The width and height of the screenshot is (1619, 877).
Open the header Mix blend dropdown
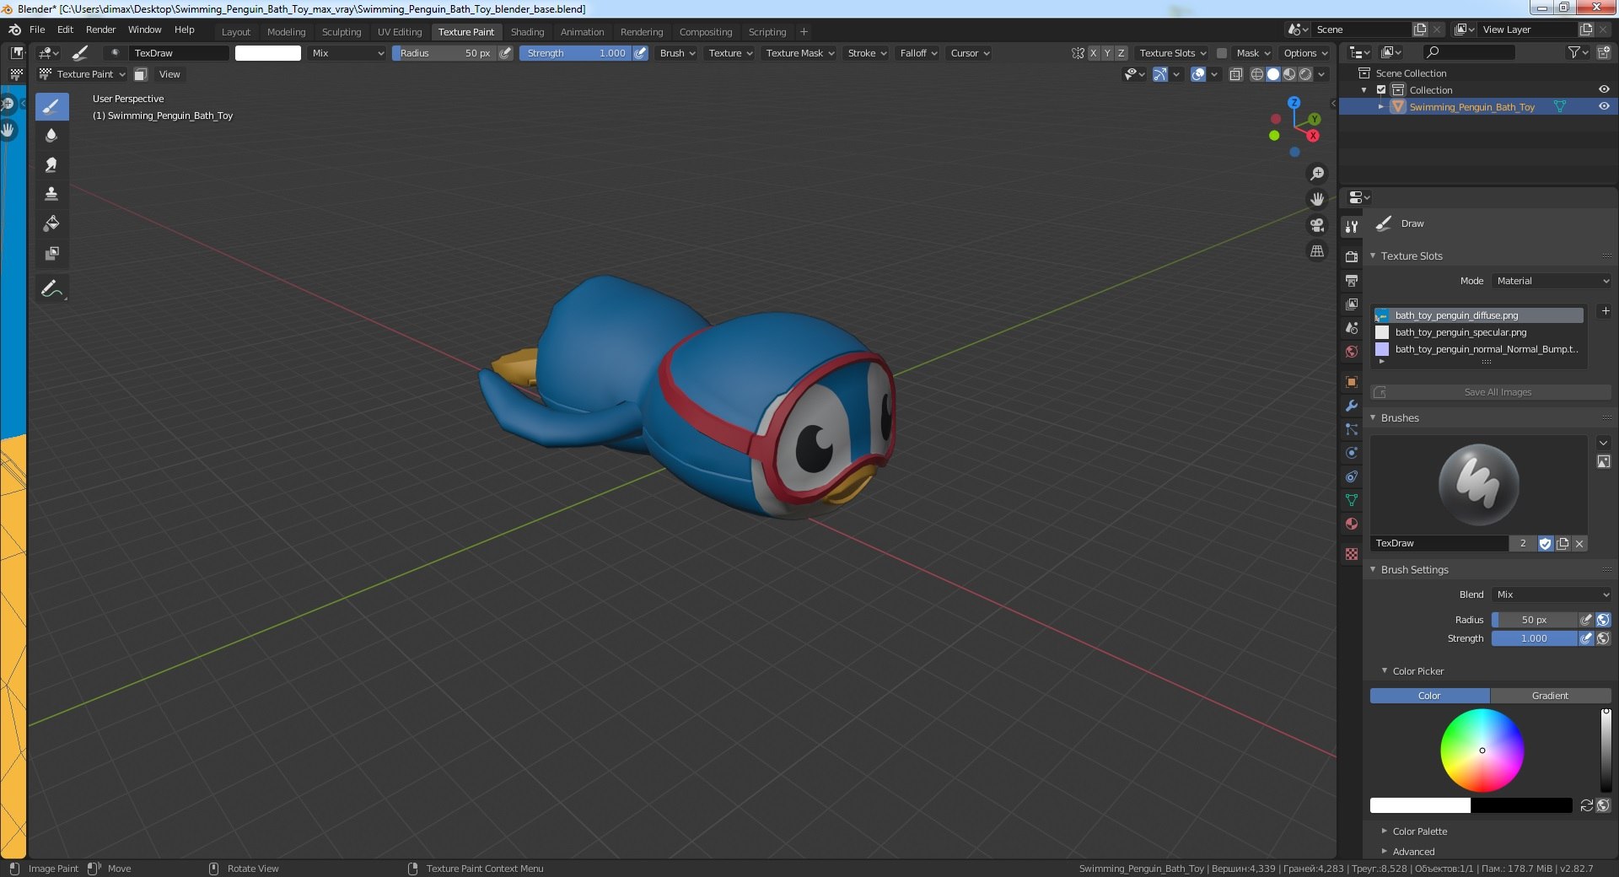tap(347, 53)
